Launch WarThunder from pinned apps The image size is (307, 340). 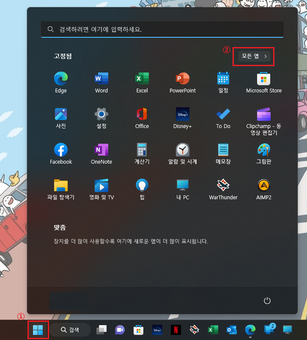click(x=223, y=190)
